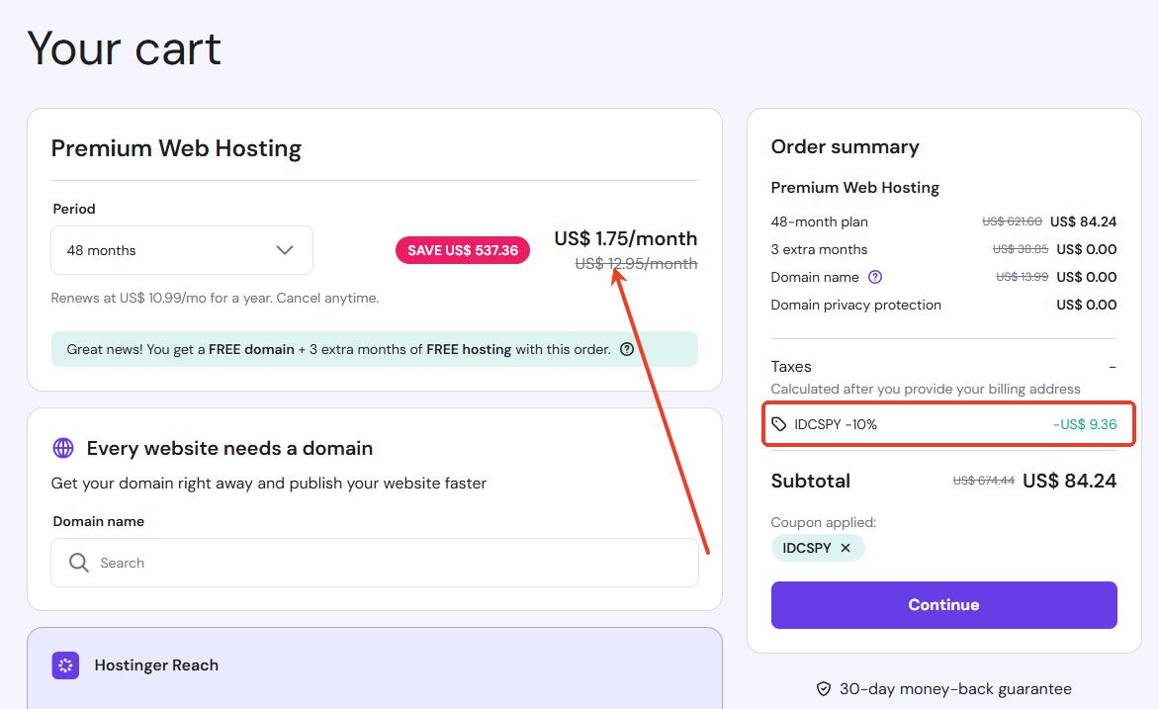
Task: Click the search magnifier in the domain field
Action: [x=78, y=563]
